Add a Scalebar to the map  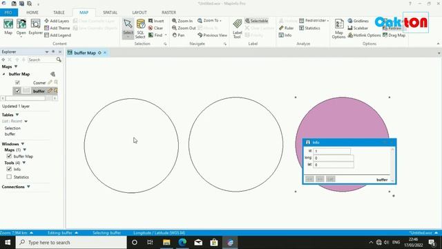click(x=358, y=28)
